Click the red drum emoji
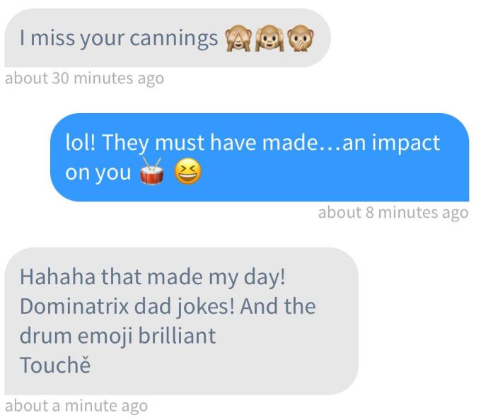The image size is (481, 420). pos(151,171)
